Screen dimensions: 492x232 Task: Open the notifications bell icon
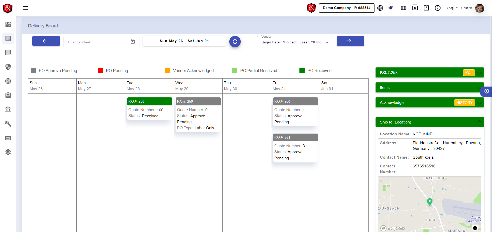point(391,8)
